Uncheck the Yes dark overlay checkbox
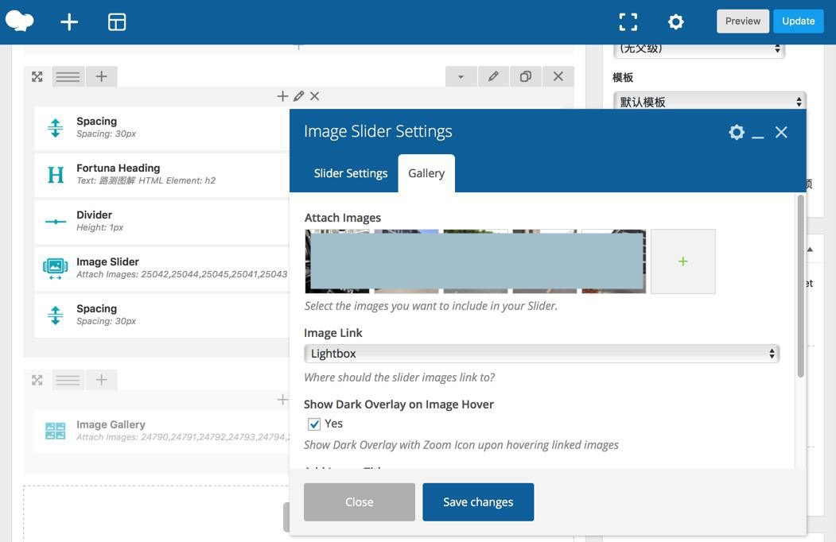836x542 pixels. point(314,424)
